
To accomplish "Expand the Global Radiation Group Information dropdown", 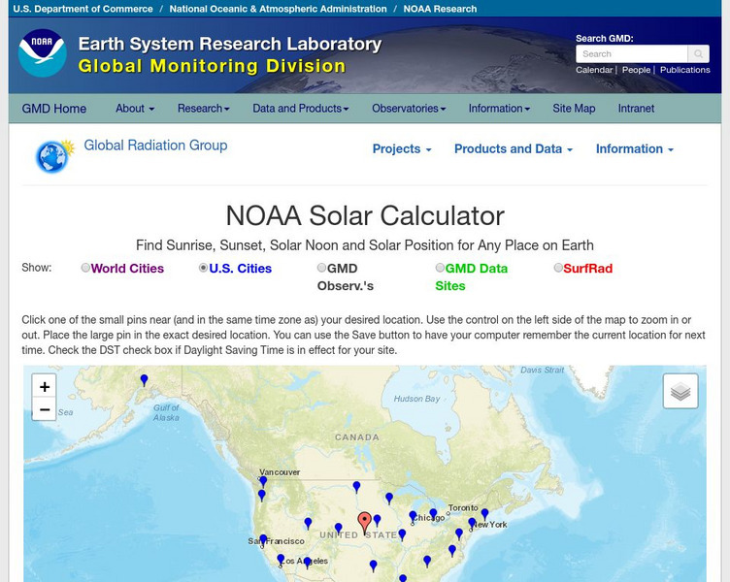I will click(635, 148).
